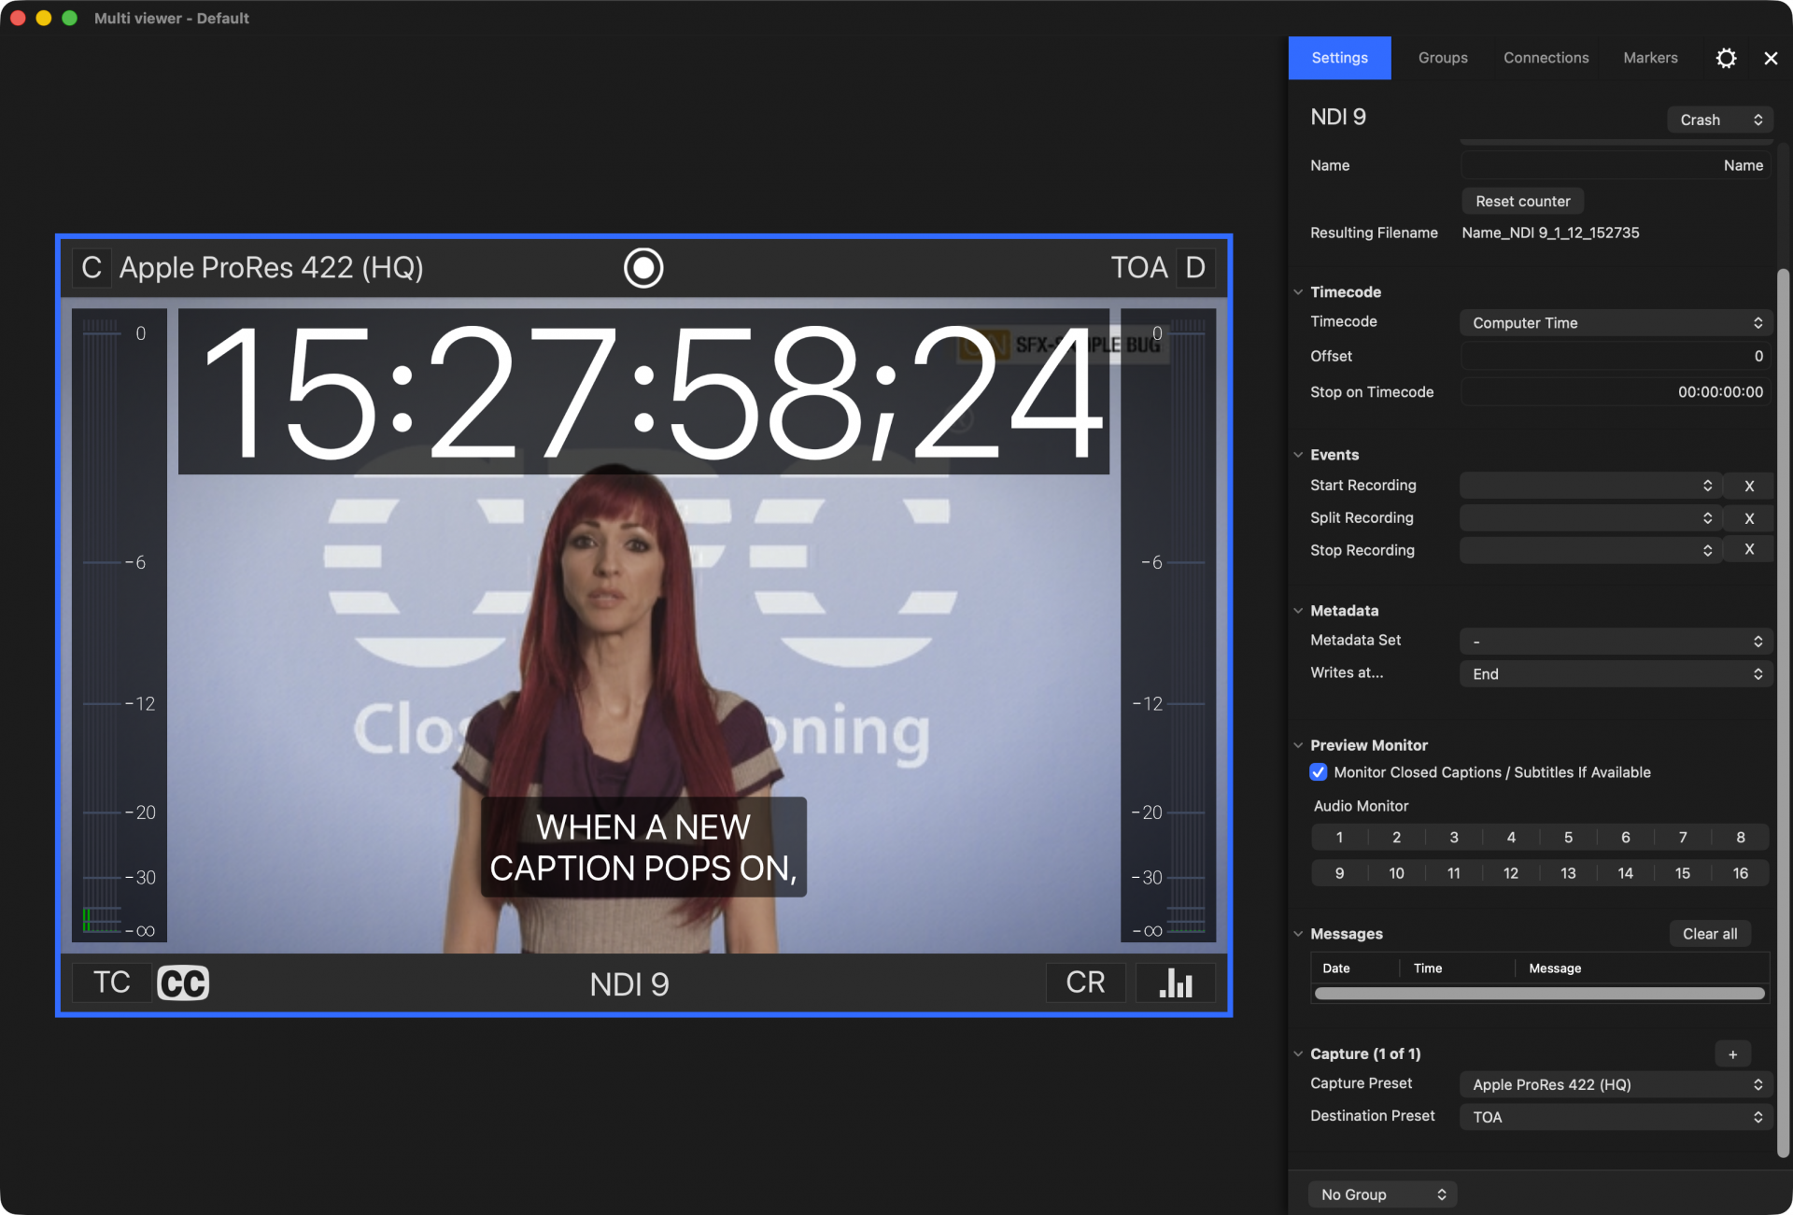Open the Markers tab

[1650, 58]
